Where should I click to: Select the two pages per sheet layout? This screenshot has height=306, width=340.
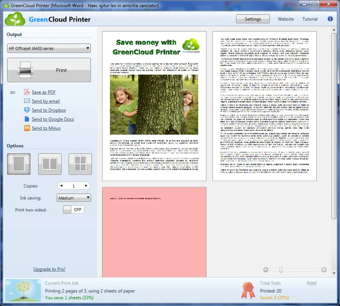coord(49,164)
